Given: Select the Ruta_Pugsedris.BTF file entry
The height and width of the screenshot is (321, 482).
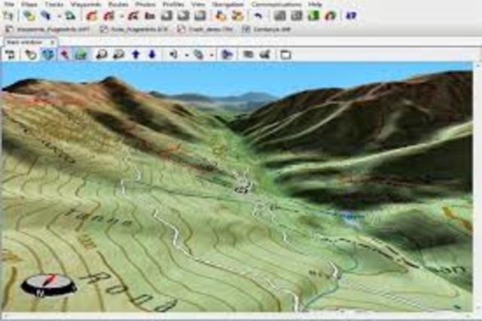Looking at the screenshot, I should (139, 29).
